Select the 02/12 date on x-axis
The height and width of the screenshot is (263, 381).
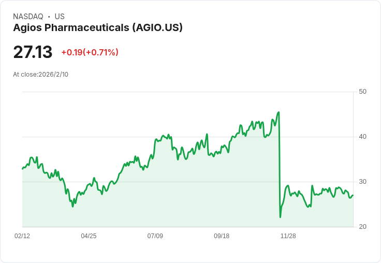click(22, 236)
